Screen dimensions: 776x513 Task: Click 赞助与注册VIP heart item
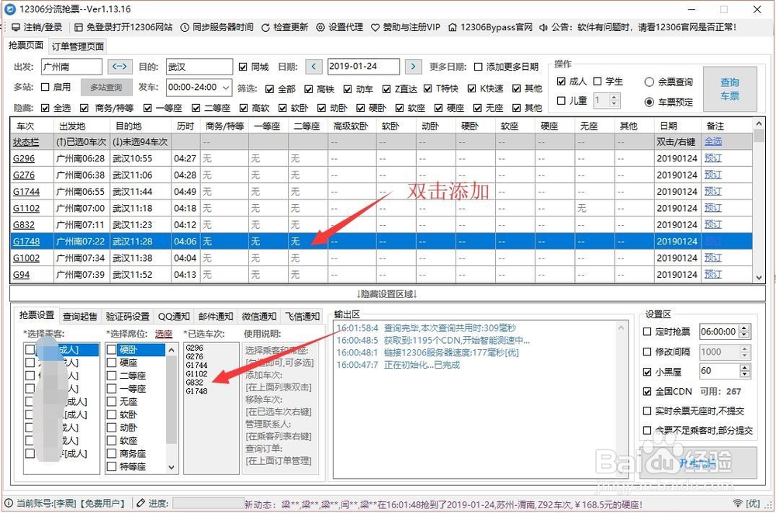405,27
